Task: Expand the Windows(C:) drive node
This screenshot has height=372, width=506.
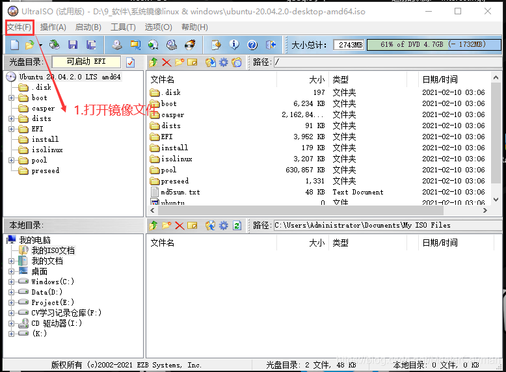Action: (x=12, y=282)
